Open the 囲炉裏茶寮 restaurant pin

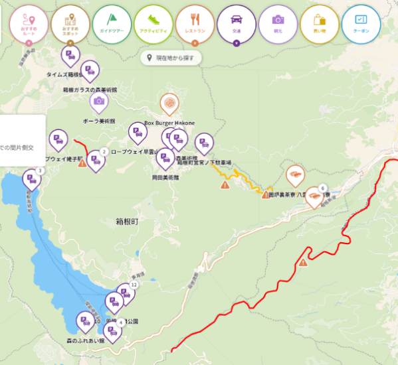[x=296, y=175]
